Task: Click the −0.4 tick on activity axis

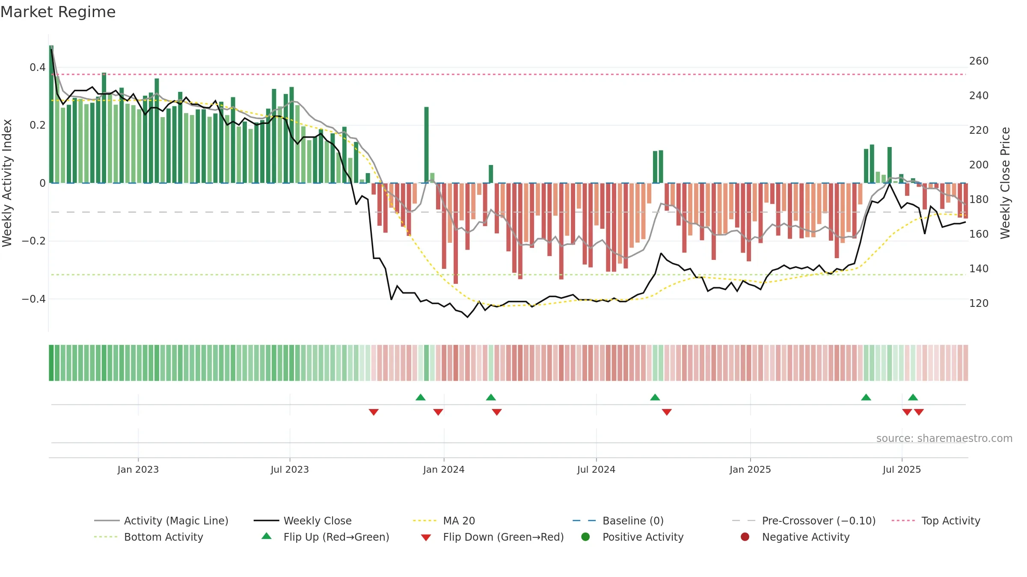Action: pos(34,299)
